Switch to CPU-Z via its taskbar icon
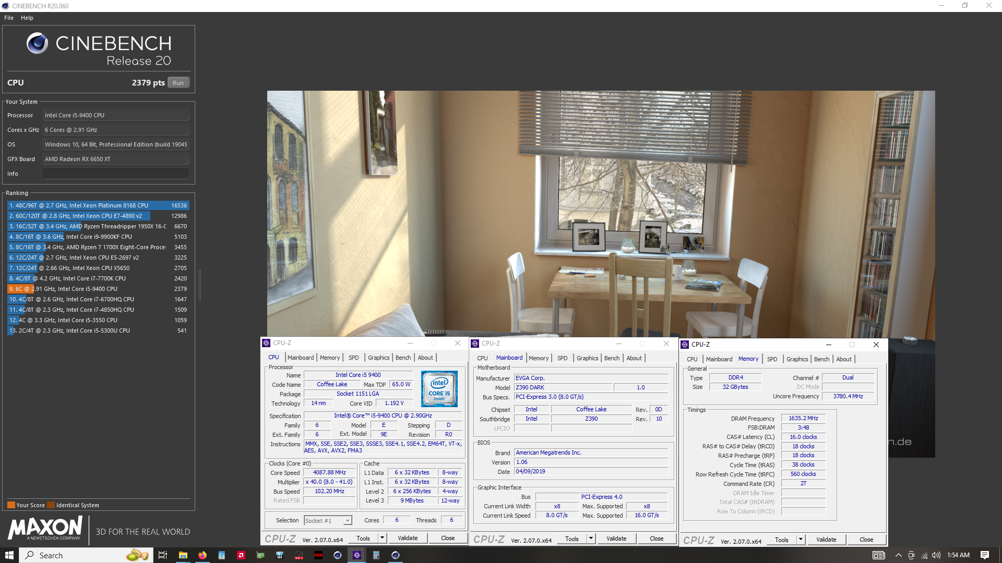Image resolution: width=1002 pixels, height=563 pixels. 357,555
